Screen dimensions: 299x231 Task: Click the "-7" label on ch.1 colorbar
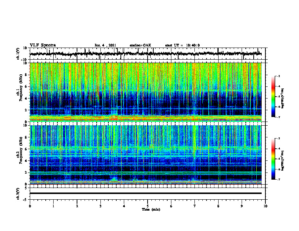coord(279,117)
